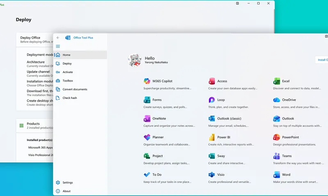The height and width of the screenshot is (196, 328).
Task: Click the user avatar picture
Action: click(x=134, y=60)
